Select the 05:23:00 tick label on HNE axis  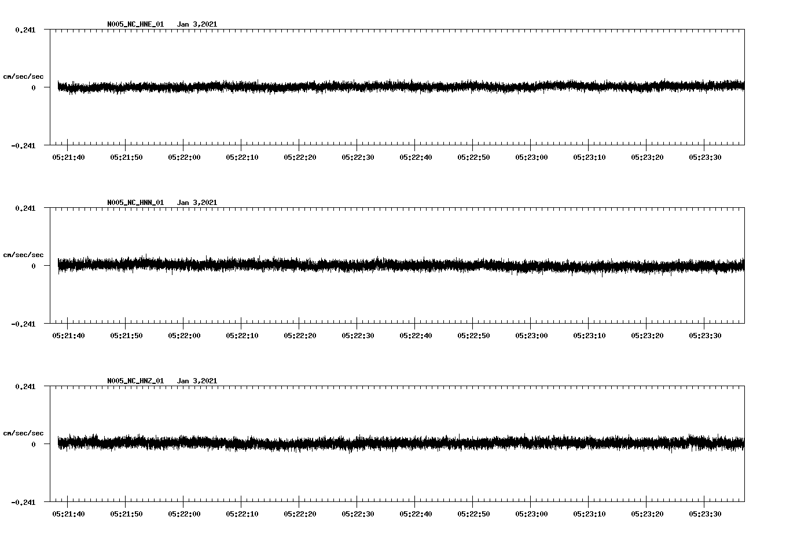[x=531, y=156]
